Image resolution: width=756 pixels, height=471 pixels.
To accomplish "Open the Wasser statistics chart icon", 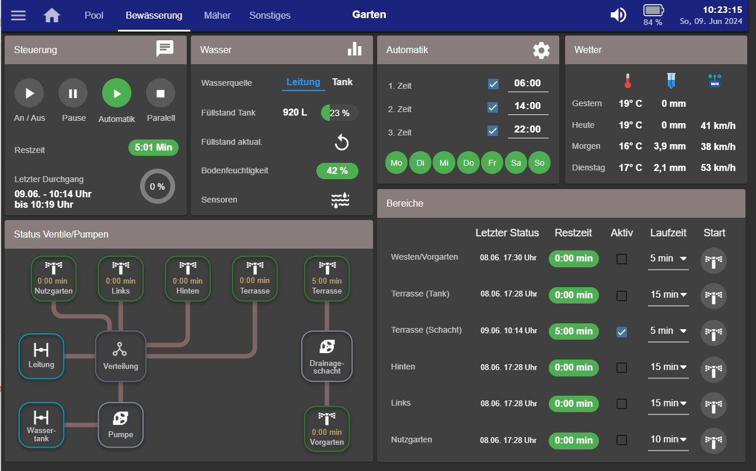I will point(354,49).
